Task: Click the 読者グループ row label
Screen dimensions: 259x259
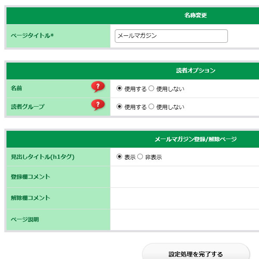Action: [x=28, y=107]
